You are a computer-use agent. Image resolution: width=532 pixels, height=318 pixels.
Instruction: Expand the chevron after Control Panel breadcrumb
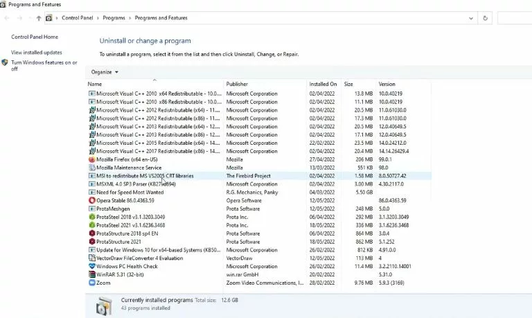pos(98,18)
